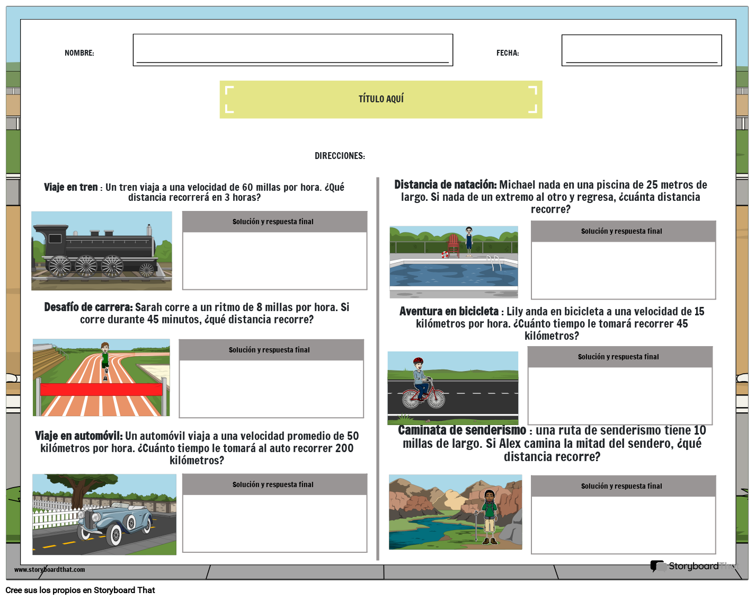The width and height of the screenshot is (755, 600).
Task: Select the yellow TÍTULO AQUÍ banner
Action: (381, 99)
